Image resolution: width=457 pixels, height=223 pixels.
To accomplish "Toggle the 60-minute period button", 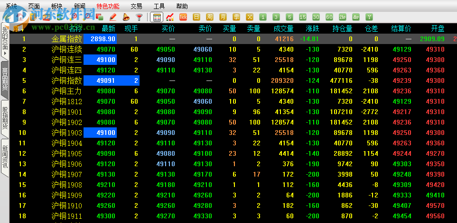I will tap(329, 17).
